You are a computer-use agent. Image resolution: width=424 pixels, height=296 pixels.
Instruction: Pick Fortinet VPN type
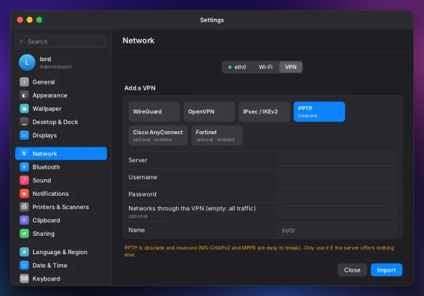217,136
